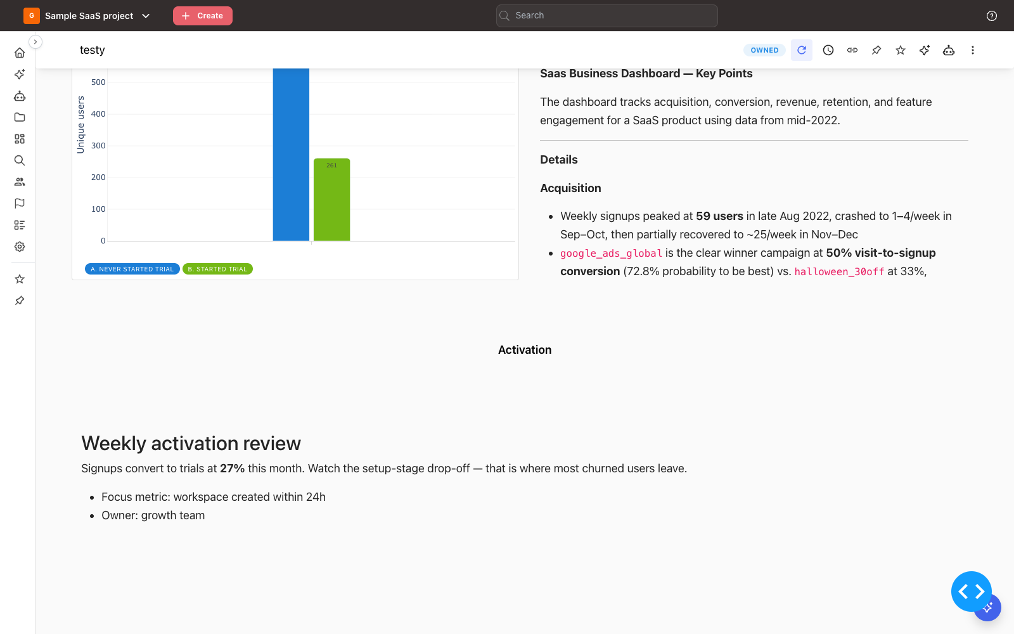Toggle the B. Started Trial legend
The height and width of the screenshot is (634, 1014).
tap(217, 269)
